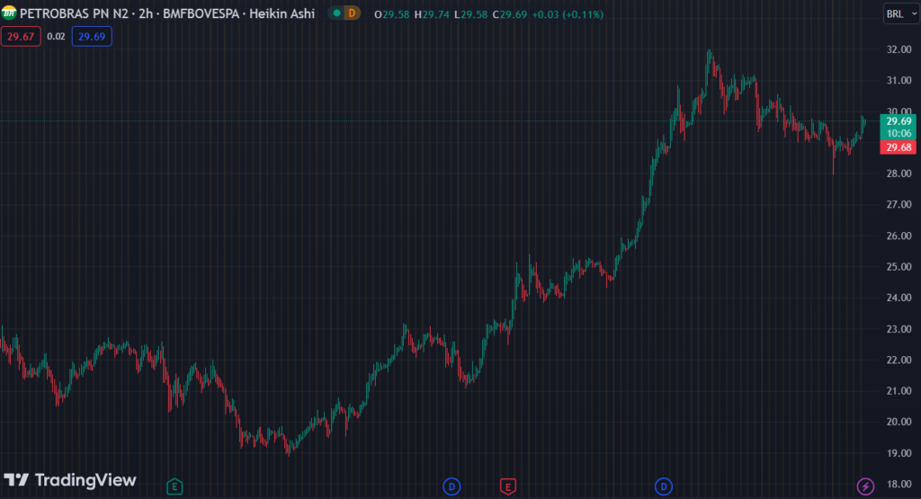
Task: Click the 26.00 price axis label
Action: 899,236
